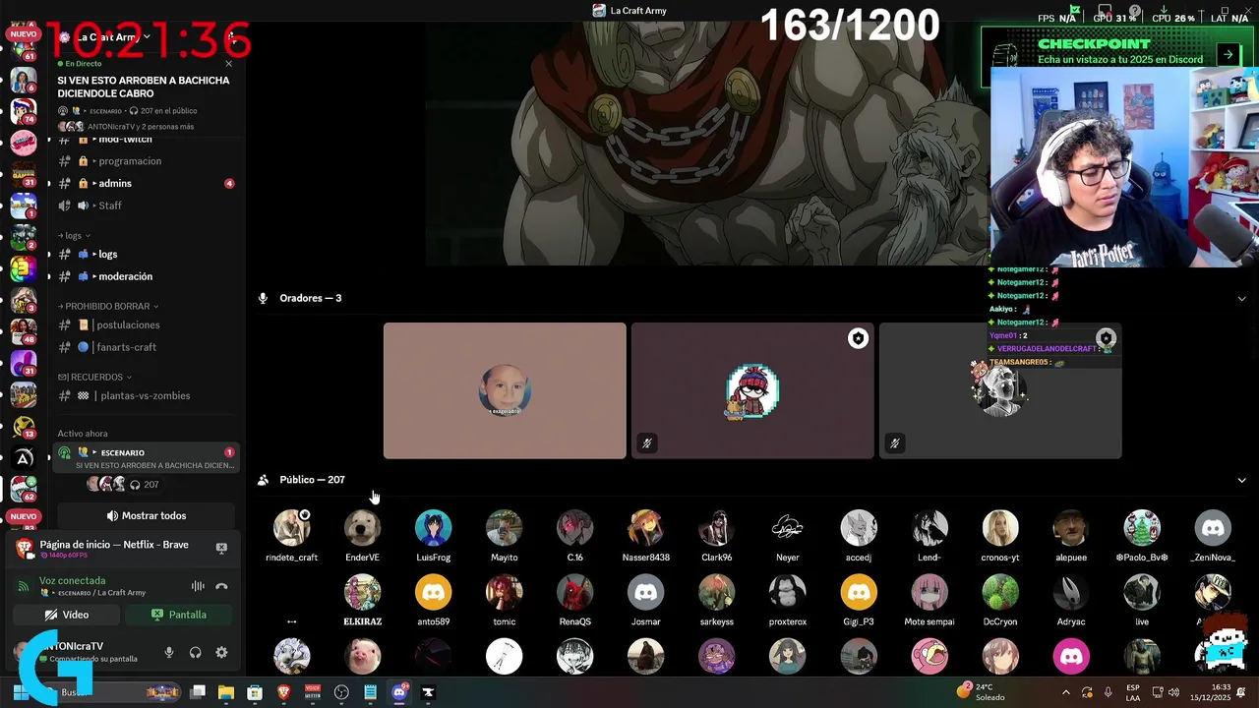Screen dimensions: 1259x708
Task: Open audience member cronos-yt avatar
Action: (999, 528)
